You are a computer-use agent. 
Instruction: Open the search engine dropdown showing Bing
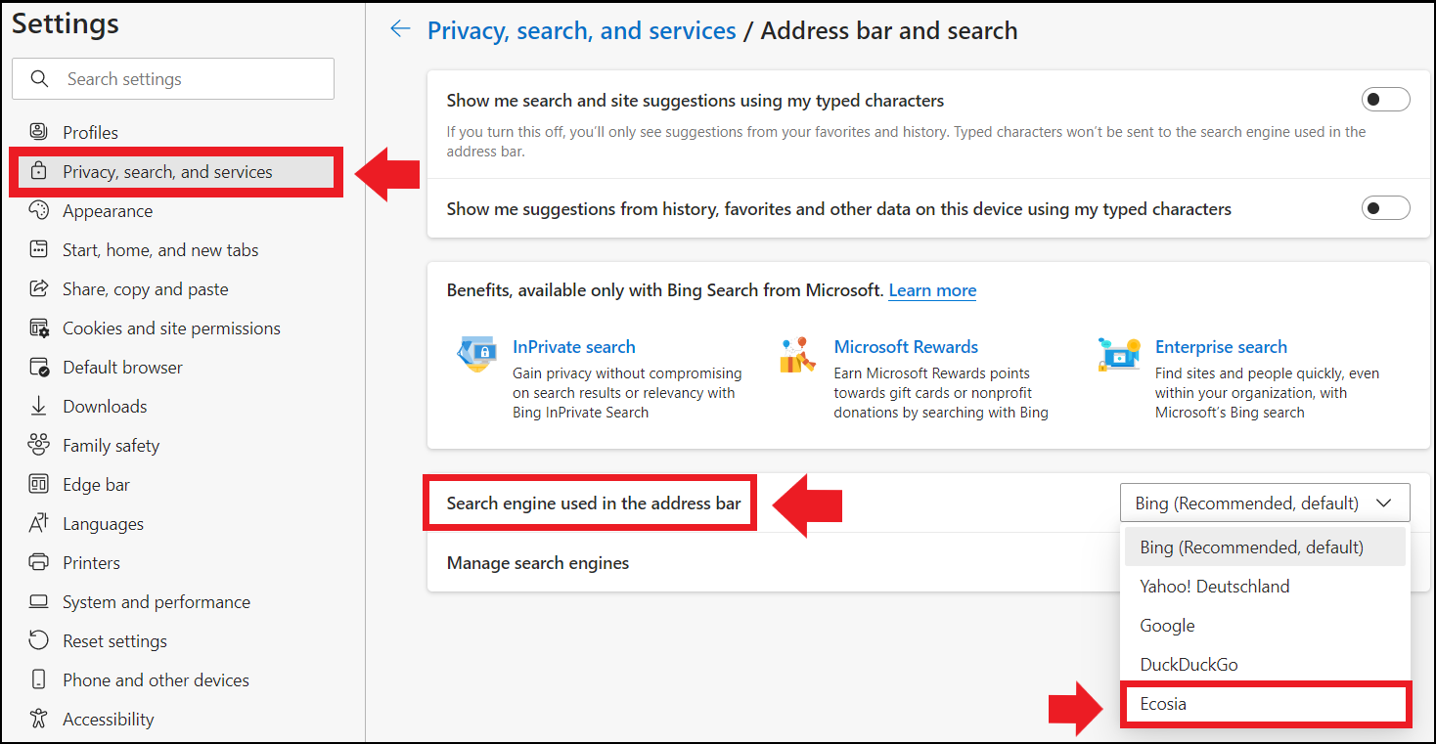1265,503
